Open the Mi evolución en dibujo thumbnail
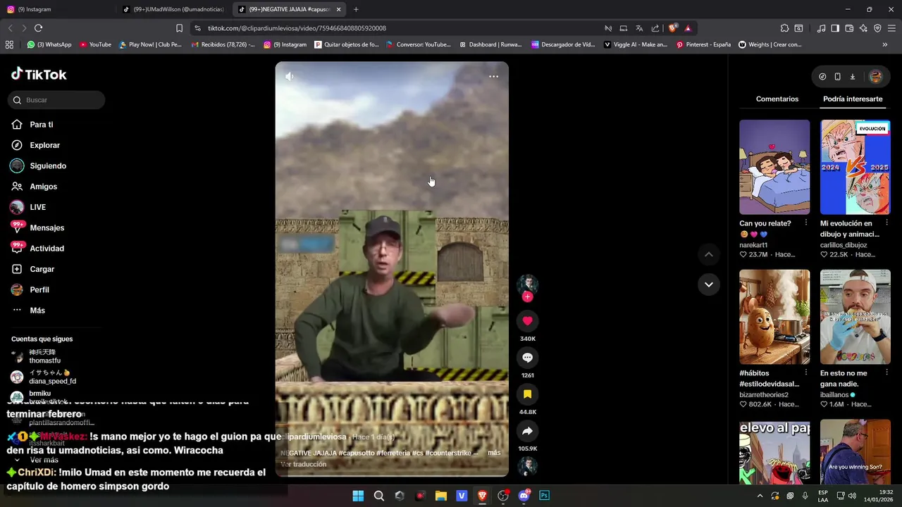This screenshot has height=507, width=902. click(855, 167)
